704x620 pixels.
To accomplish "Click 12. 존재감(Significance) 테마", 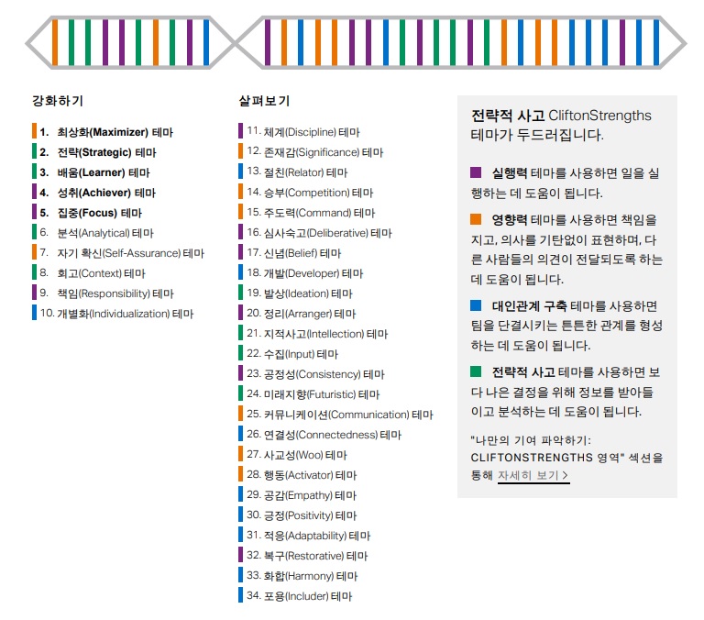I will [x=311, y=152].
